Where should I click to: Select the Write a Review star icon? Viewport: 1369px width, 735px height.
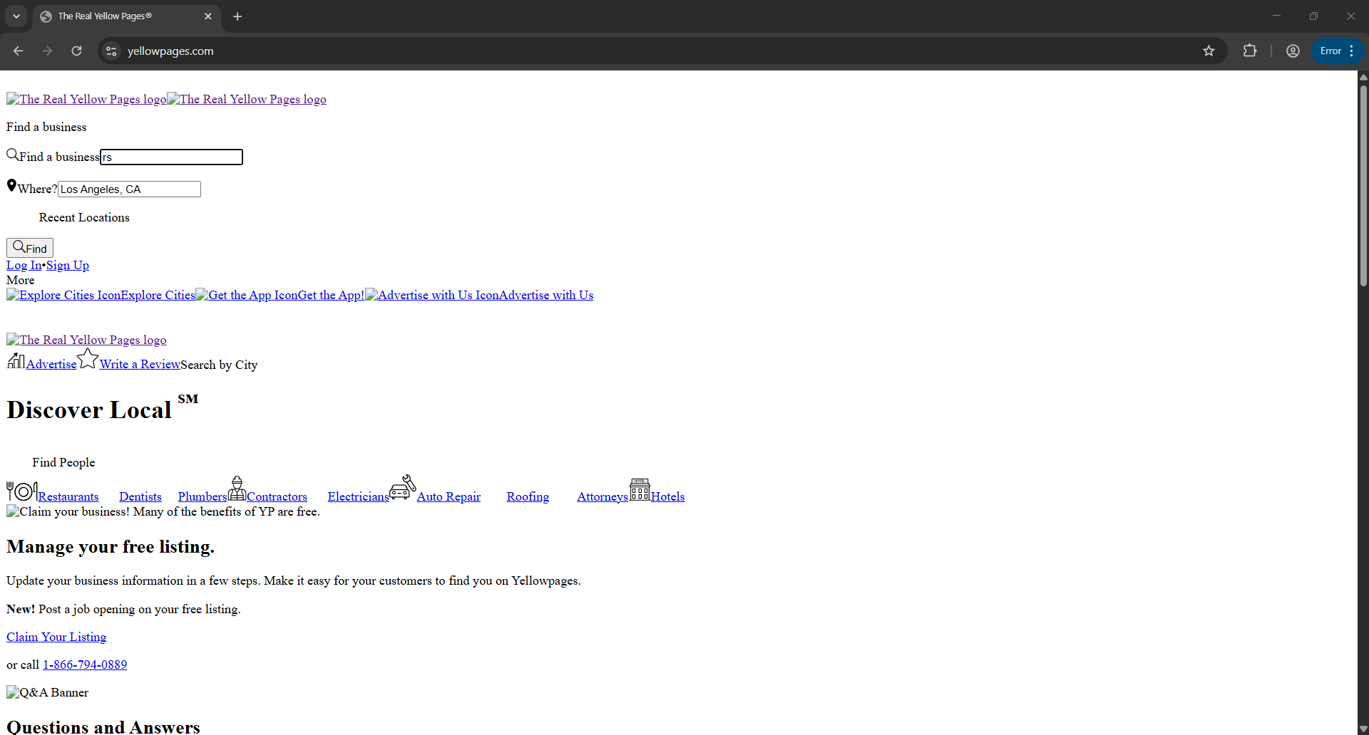coord(87,359)
